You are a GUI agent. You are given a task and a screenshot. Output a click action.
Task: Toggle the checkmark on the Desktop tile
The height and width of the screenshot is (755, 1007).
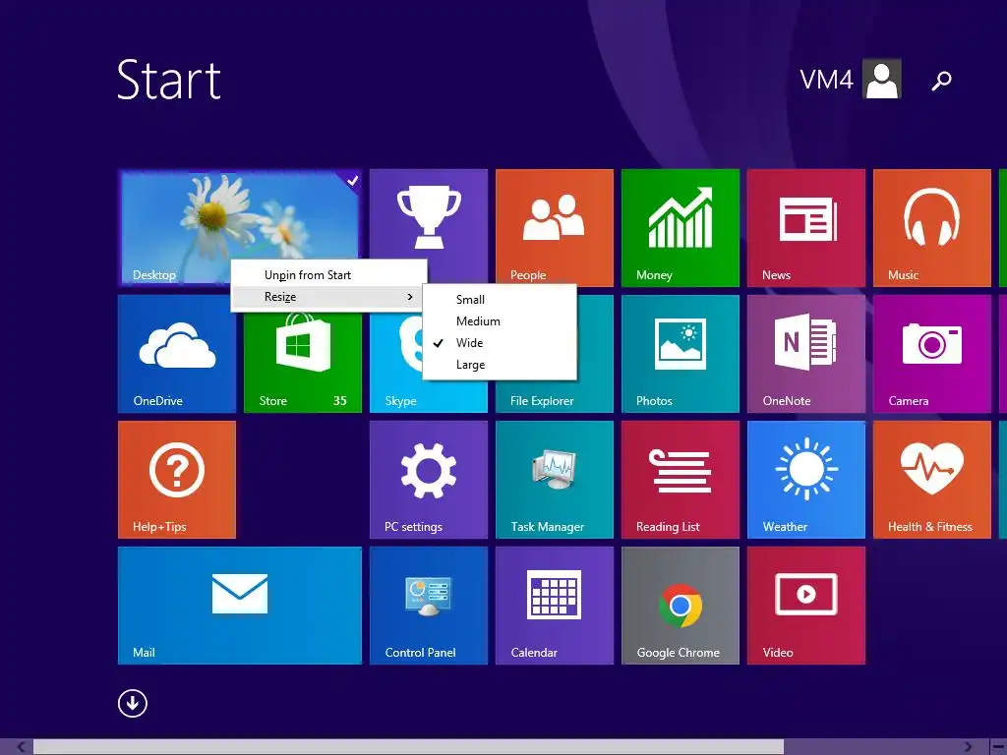(x=352, y=181)
